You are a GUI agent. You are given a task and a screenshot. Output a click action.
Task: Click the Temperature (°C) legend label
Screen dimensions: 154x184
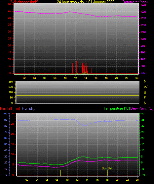click(116, 108)
